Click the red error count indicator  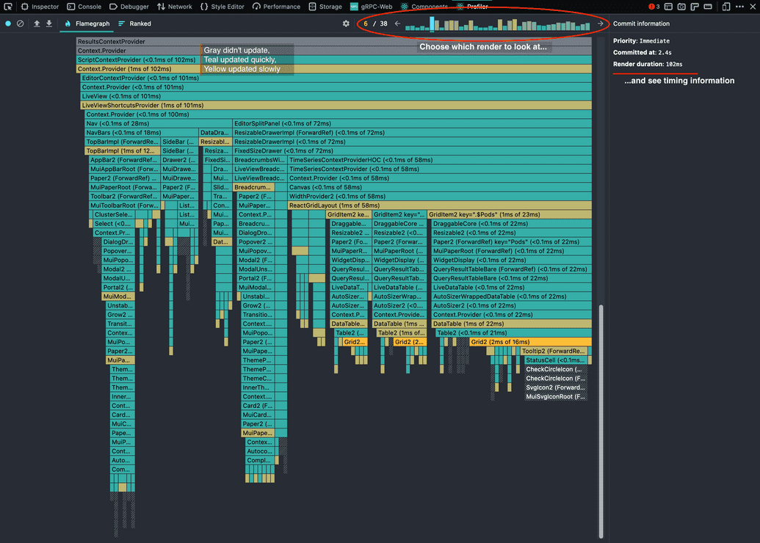click(654, 7)
